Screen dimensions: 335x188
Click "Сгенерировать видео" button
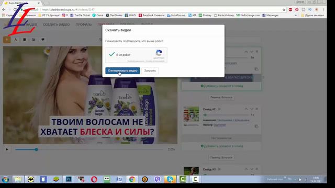click(122, 70)
